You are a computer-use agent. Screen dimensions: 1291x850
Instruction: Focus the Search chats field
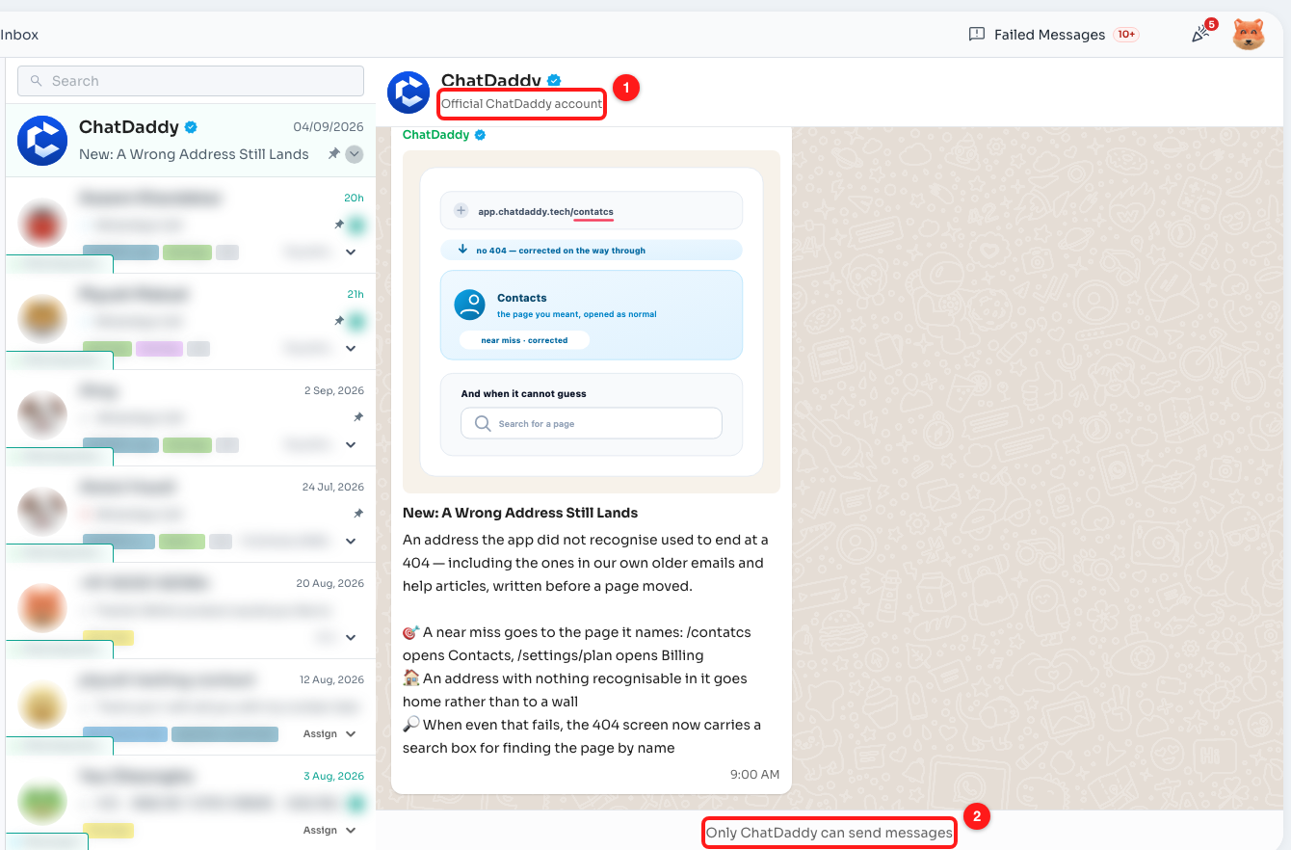pos(191,81)
